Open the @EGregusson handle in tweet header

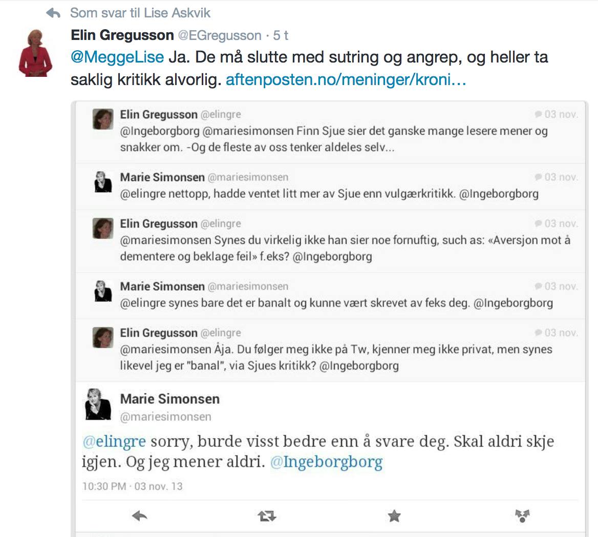[x=220, y=35]
